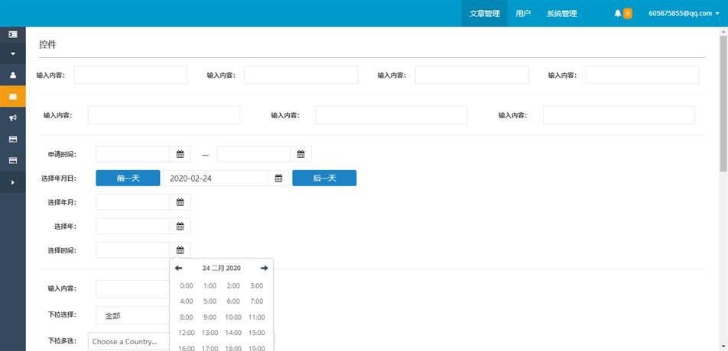Click the envelope icon in the sidebar
Screen dimensions: 728x351
click(12, 97)
